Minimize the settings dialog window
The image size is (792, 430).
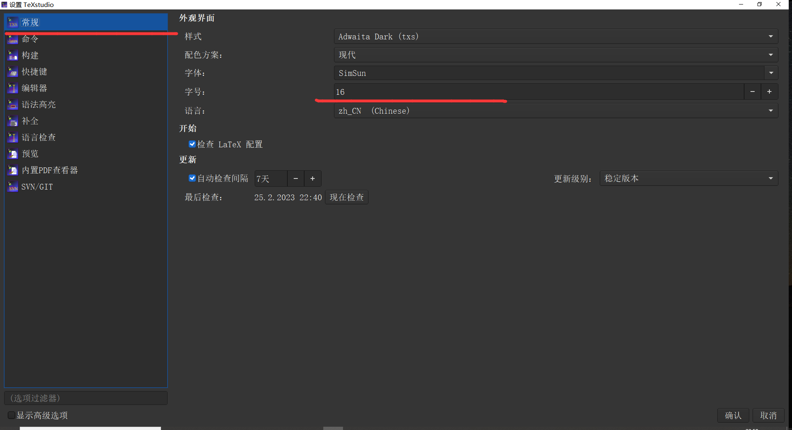[741, 5]
